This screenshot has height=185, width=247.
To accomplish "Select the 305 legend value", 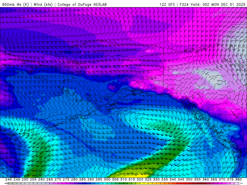I will pyautogui.click(x=115, y=179).
